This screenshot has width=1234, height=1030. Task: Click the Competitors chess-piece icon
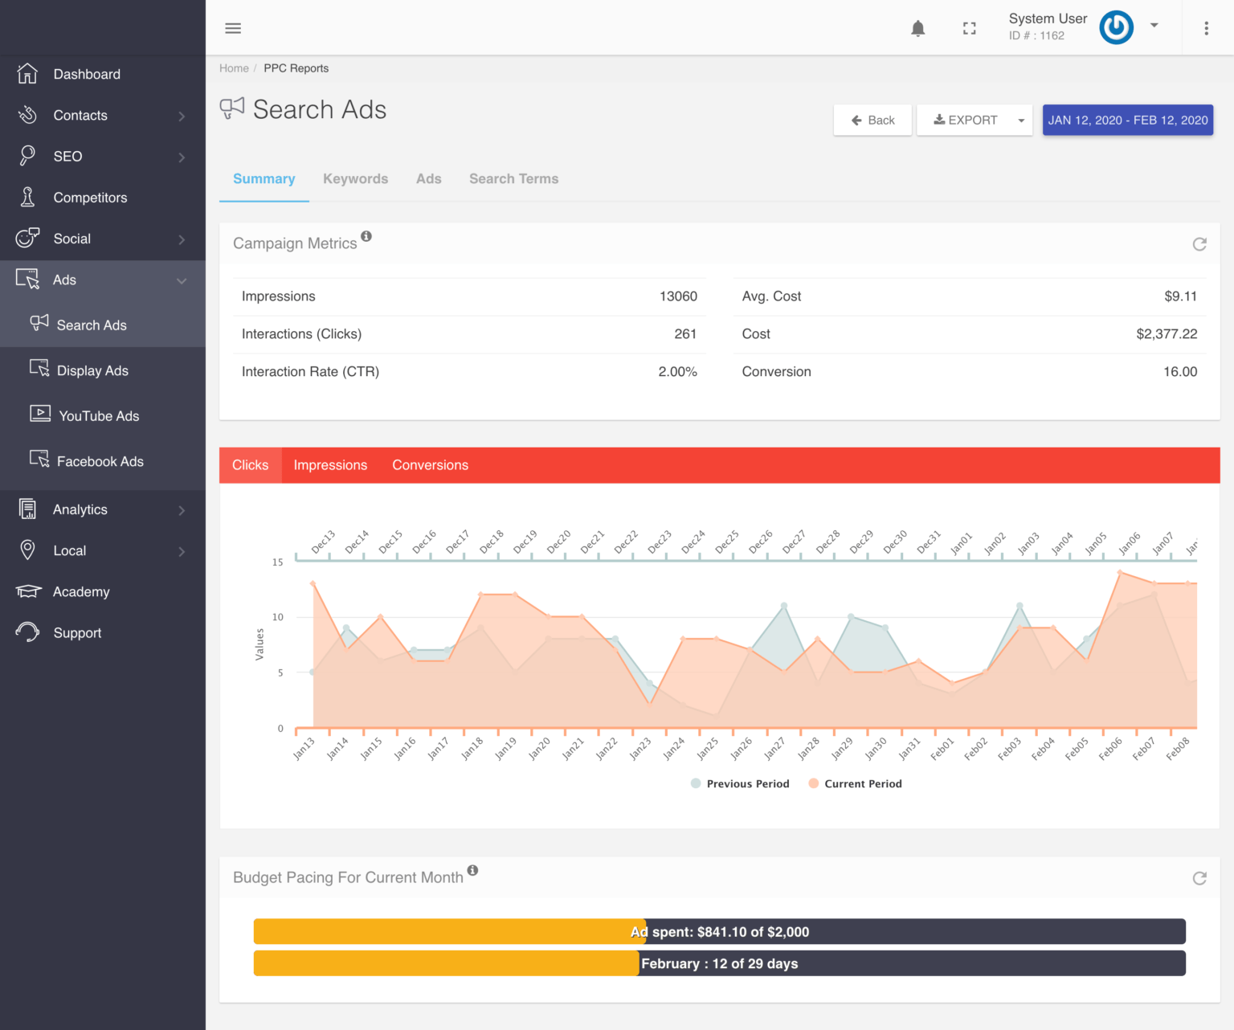tap(27, 197)
